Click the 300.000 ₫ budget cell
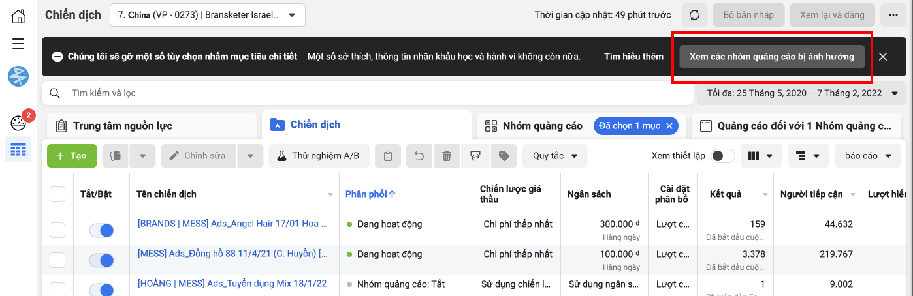Image resolution: width=913 pixels, height=296 pixels. [620, 224]
